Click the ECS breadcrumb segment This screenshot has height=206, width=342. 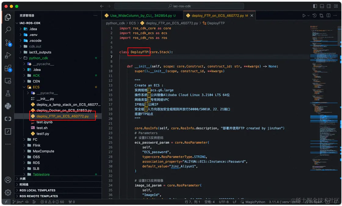click(132, 23)
